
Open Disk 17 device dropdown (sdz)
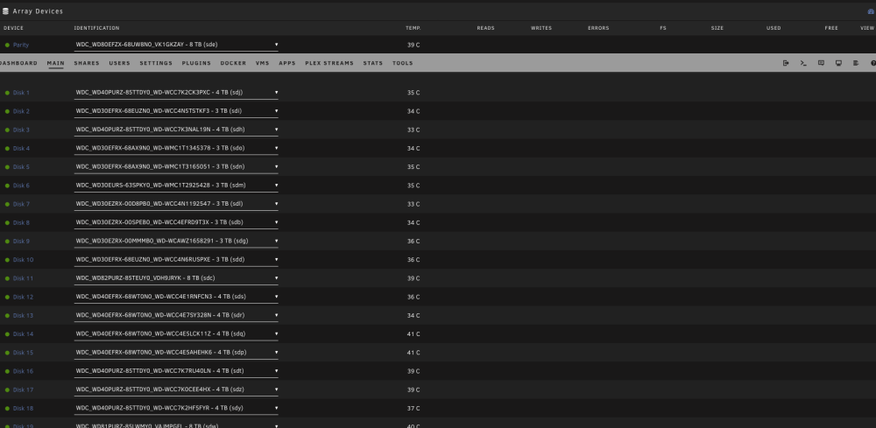pos(176,389)
